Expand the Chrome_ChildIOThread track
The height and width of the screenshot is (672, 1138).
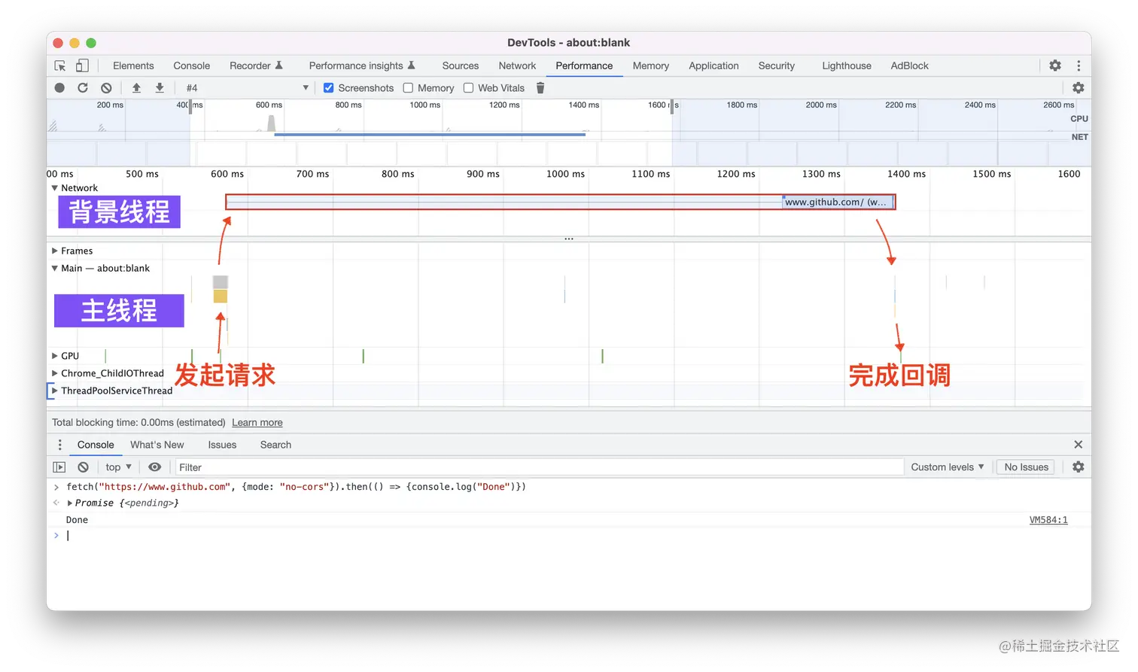[55, 373]
